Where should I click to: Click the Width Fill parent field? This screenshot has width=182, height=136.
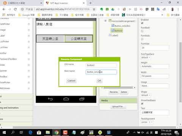pyautogui.click(x=155, y=76)
